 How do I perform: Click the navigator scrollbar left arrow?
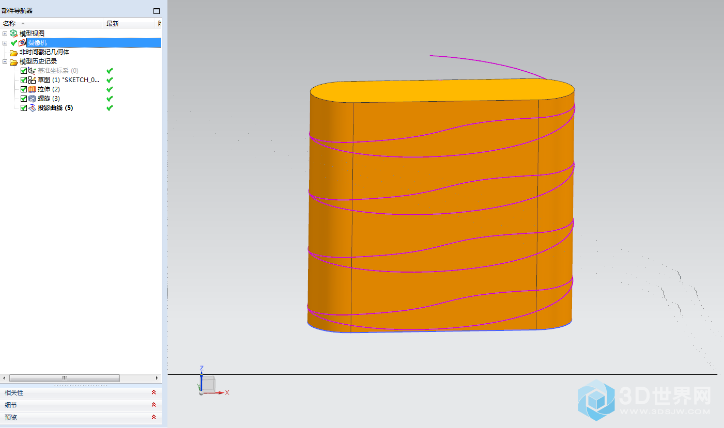tap(5, 378)
